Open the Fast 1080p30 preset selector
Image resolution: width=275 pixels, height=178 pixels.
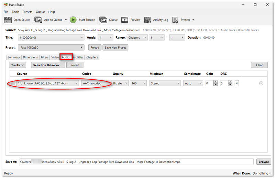click(x=51, y=48)
